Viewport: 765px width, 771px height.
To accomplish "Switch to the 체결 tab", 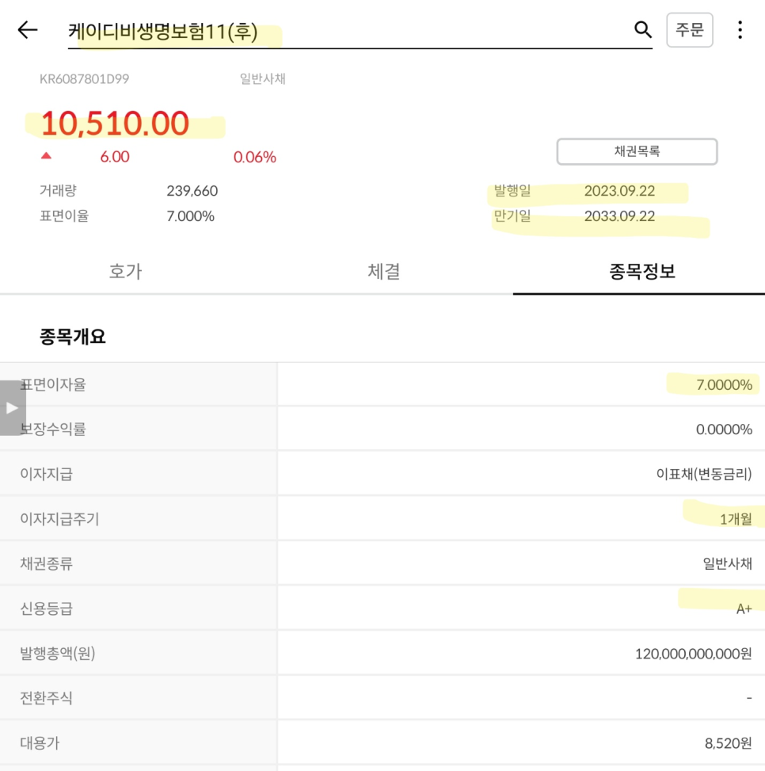I will 384,272.
